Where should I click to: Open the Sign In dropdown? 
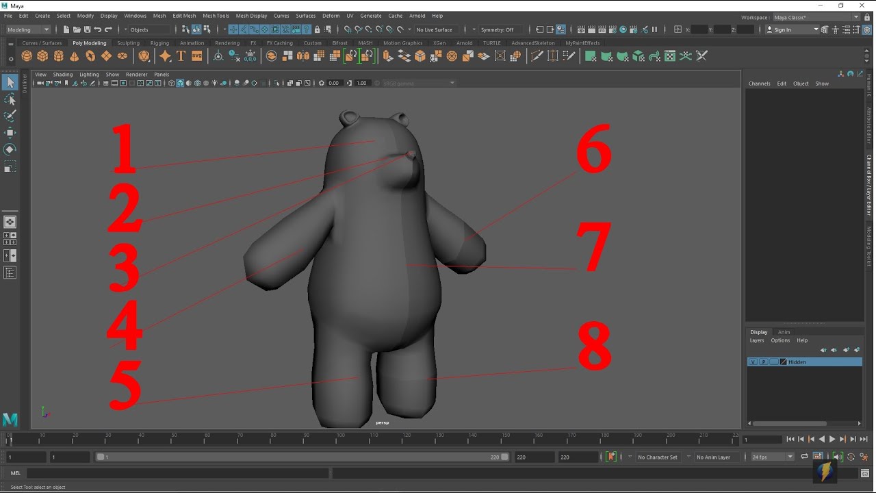792,29
